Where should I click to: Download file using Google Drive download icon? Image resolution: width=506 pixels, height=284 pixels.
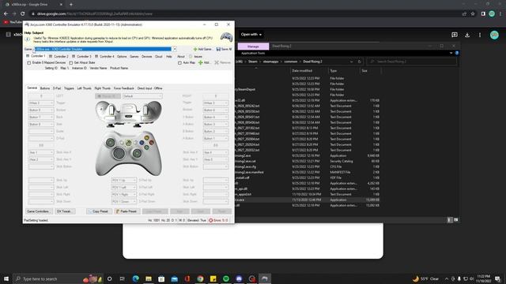pyautogui.click(x=467, y=35)
